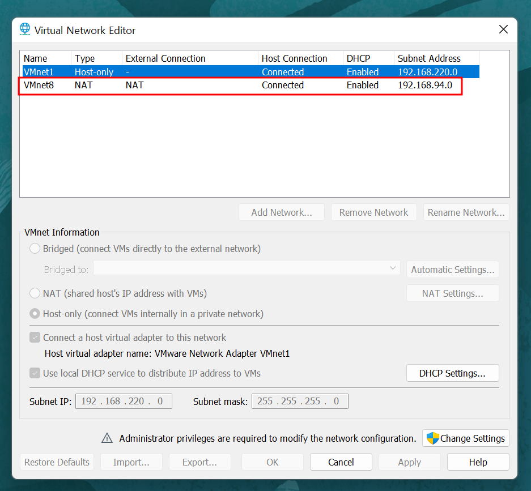The image size is (531, 491).
Task: Select the NAT radio button
Action: tap(35, 293)
